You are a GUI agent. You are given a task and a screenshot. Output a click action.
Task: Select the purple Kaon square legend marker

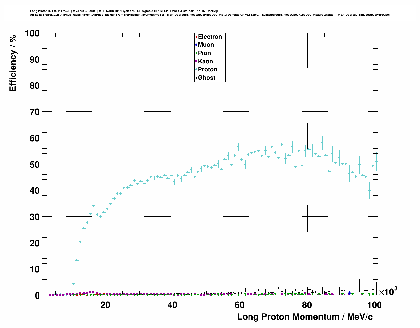196,61
